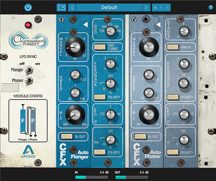Open the help question mark icon

point(210,7)
